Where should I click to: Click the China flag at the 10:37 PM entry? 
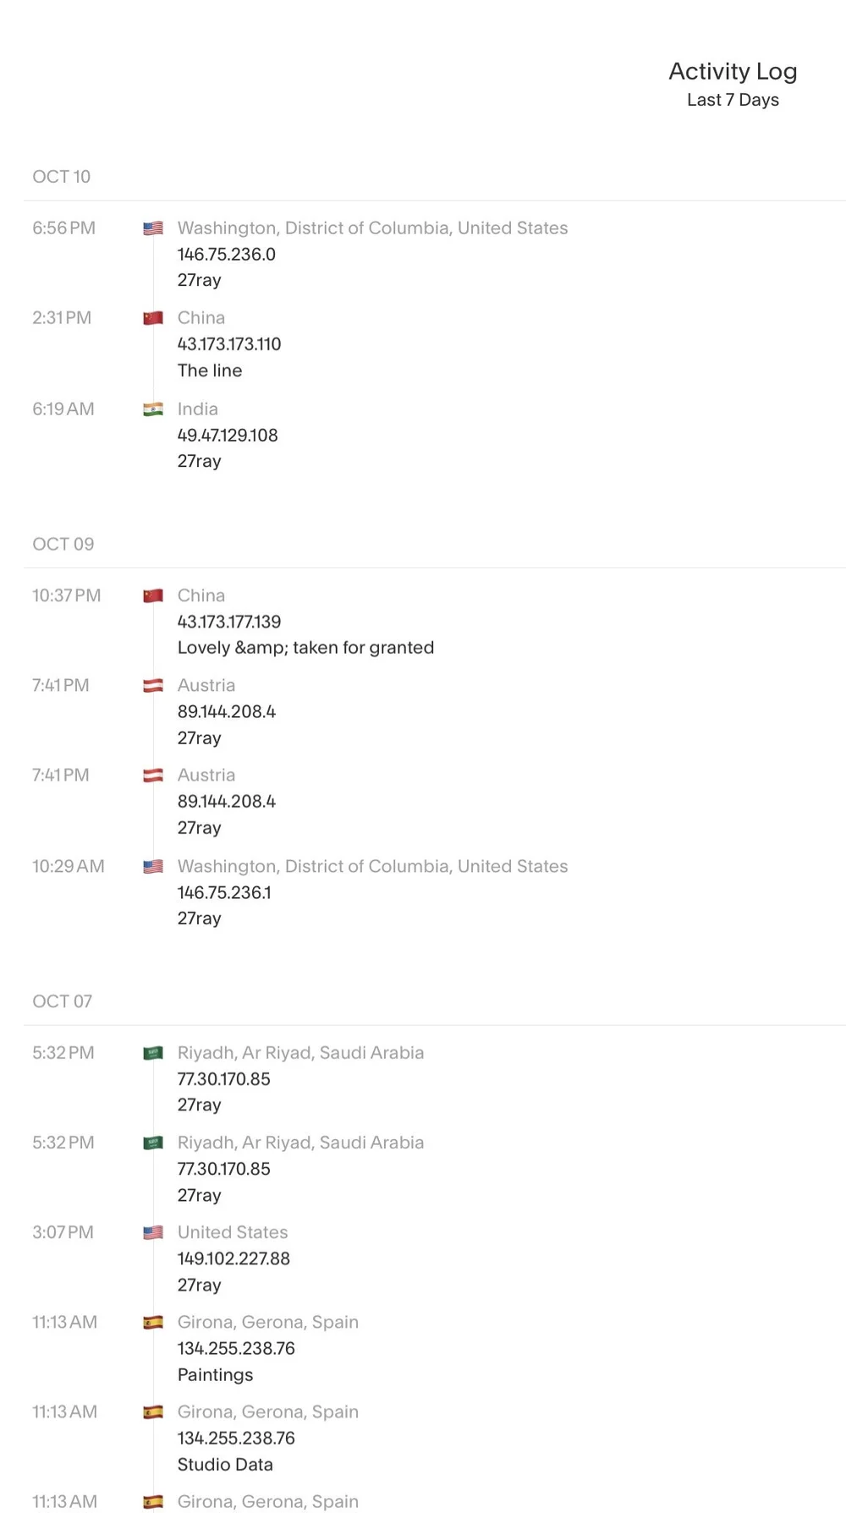click(153, 595)
